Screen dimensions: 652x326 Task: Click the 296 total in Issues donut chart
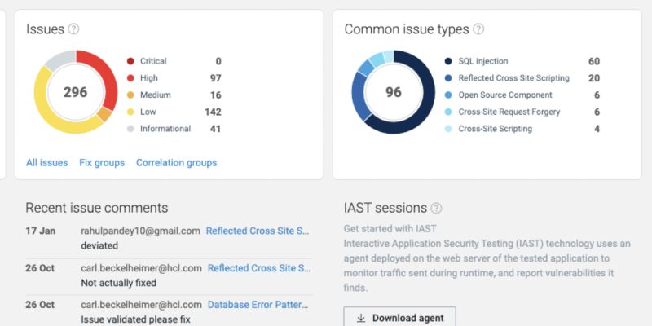tap(75, 92)
